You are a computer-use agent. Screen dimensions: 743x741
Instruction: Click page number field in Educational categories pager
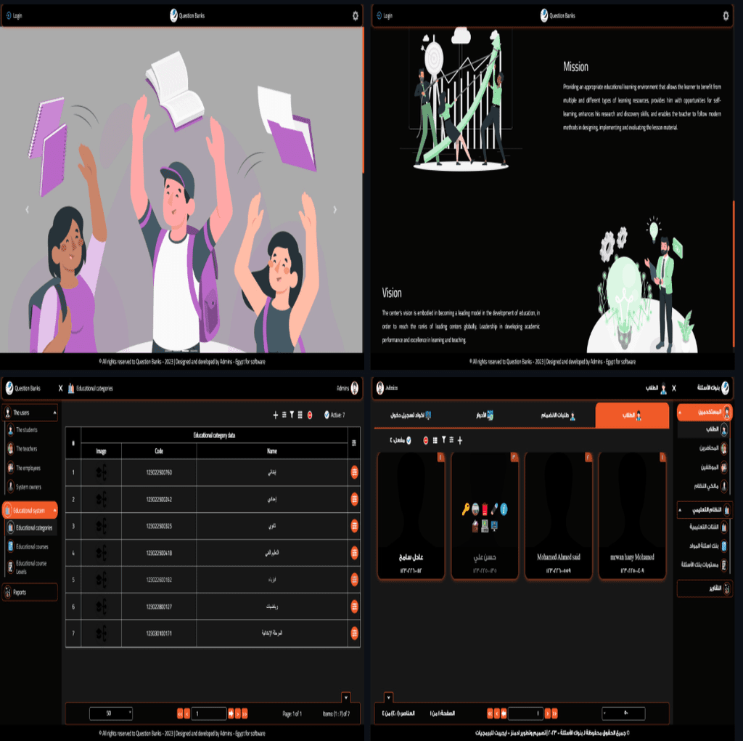point(209,713)
